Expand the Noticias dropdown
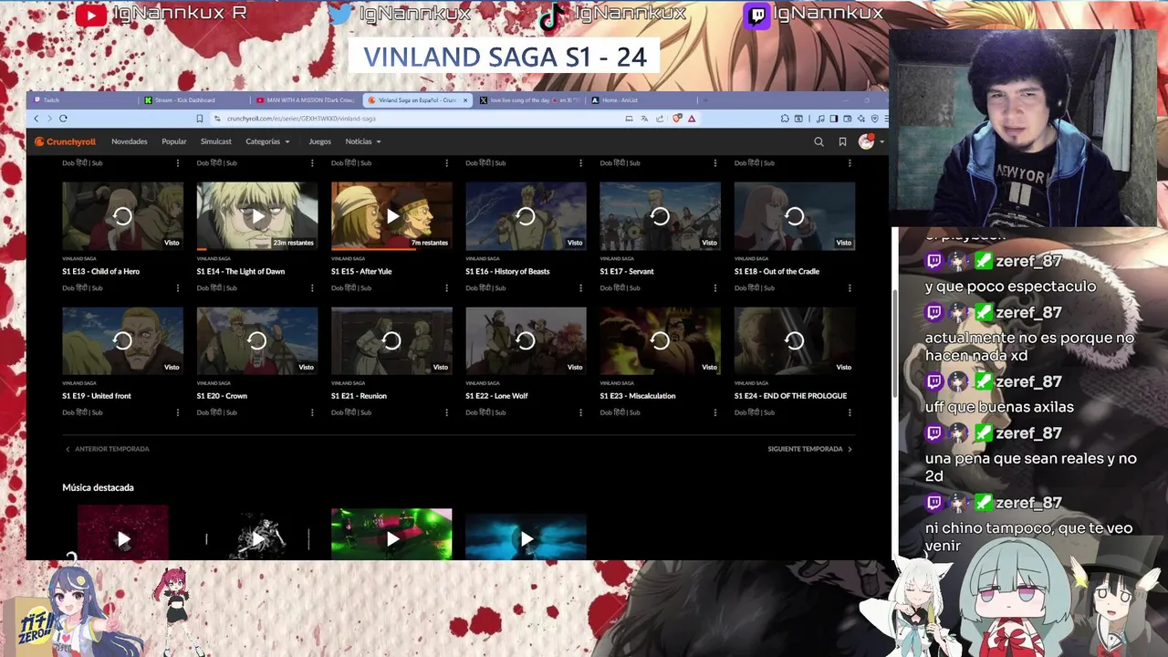This screenshot has width=1168, height=657. (x=363, y=141)
